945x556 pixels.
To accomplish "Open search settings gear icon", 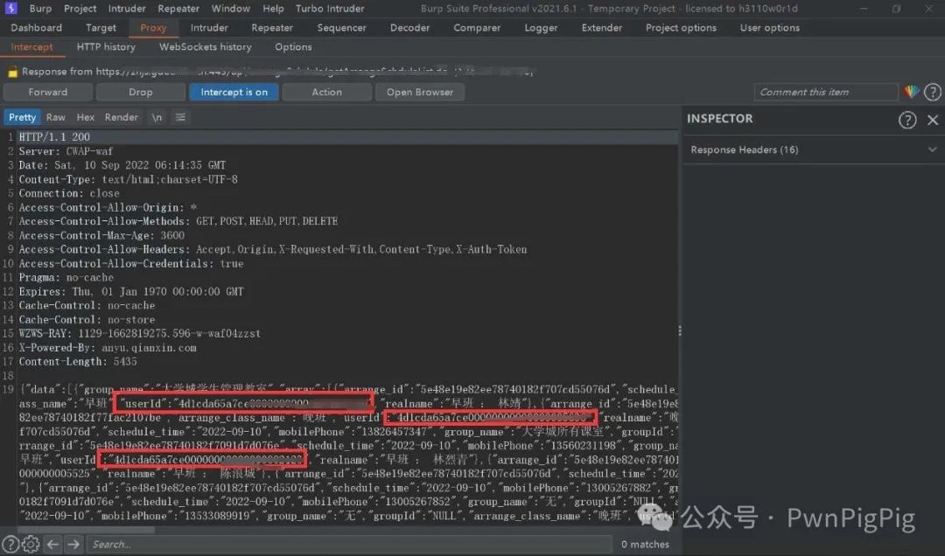I will (31, 544).
